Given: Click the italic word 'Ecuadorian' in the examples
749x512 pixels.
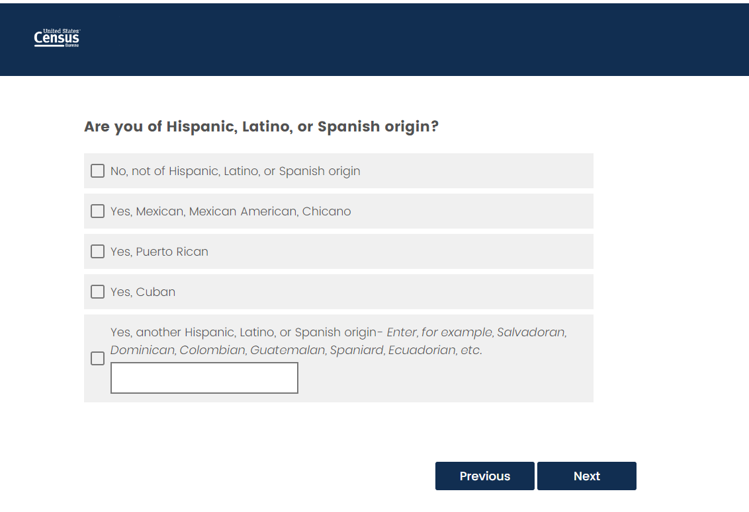Looking at the screenshot, I should [x=422, y=350].
